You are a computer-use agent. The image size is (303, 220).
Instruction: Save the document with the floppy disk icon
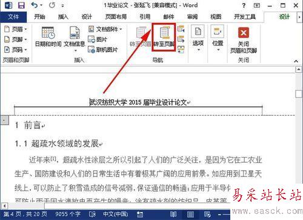pyautogui.click(x=21, y=5)
